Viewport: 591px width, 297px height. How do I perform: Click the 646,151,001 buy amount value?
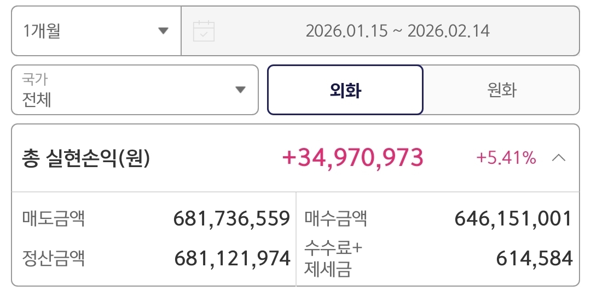pyautogui.click(x=513, y=219)
